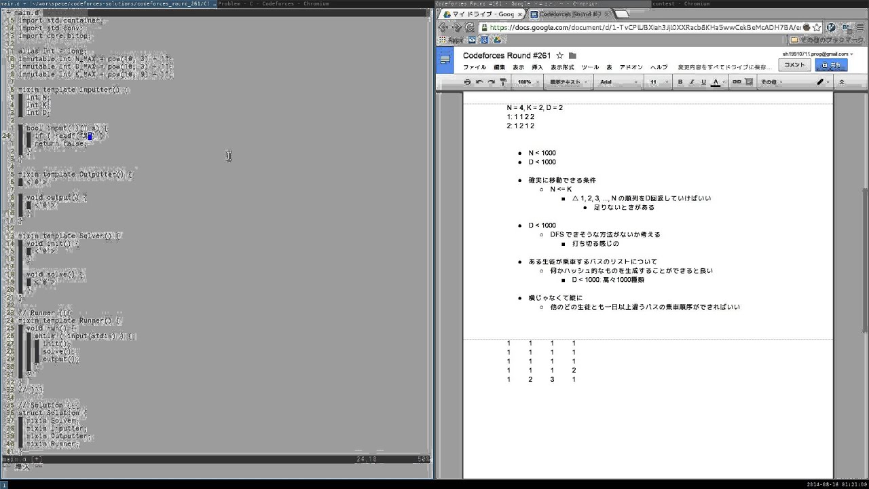Viewport: 869px width, 489px height.
Task: Star the Codeforces Round #261 document
Action: pyautogui.click(x=560, y=56)
